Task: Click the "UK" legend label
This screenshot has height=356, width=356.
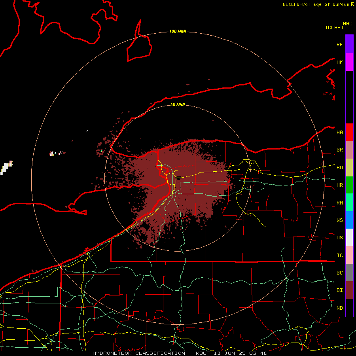Action: (x=339, y=62)
